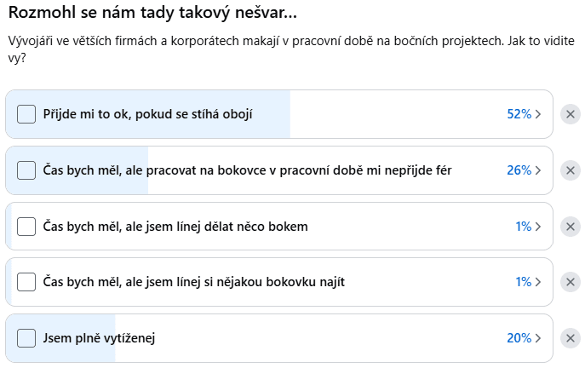The width and height of the screenshot is (585, 368).
Task: Click the 20% vote percentage
Action: (519, 338)
